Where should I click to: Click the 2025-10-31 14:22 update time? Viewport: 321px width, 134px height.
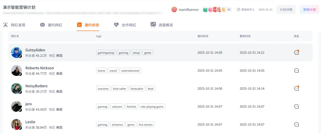[x=252, y=52]
